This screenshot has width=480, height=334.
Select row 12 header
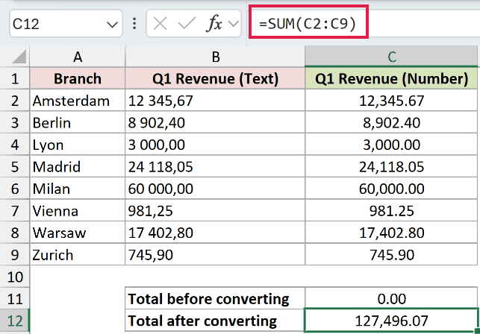coord(15,321)
